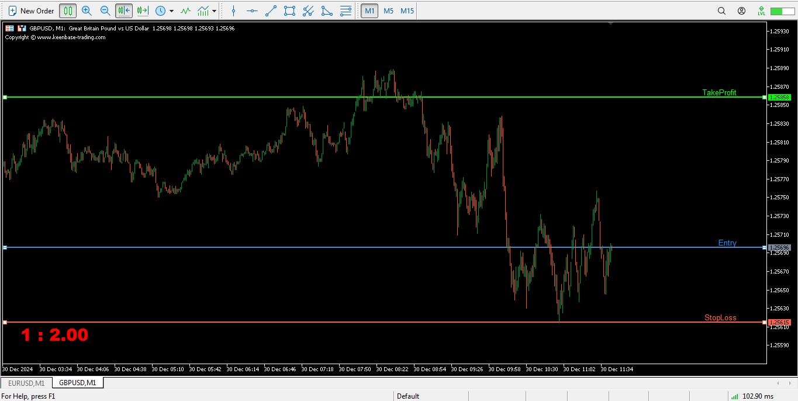Switch to the EURUSD,M1 chart tab
Image resolution: width=798 pixels, height=401 pixels.
(x=26, y=383)
